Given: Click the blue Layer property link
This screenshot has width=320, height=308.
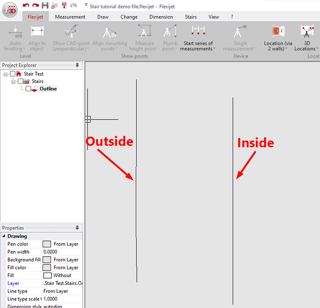Looking at the screenshot, I should (12, 283).
